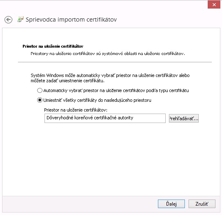Click the bold 'Priestor na uloženie certifikátov' heading

coord(53,46)
